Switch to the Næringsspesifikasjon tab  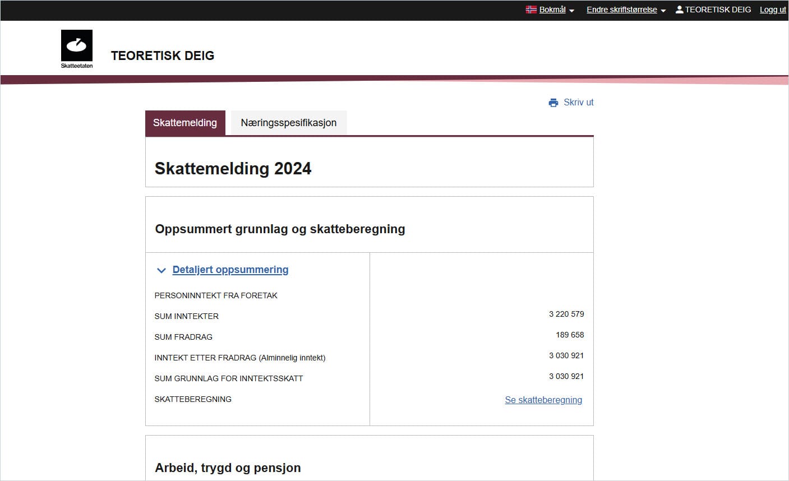(x=288, y=122)
